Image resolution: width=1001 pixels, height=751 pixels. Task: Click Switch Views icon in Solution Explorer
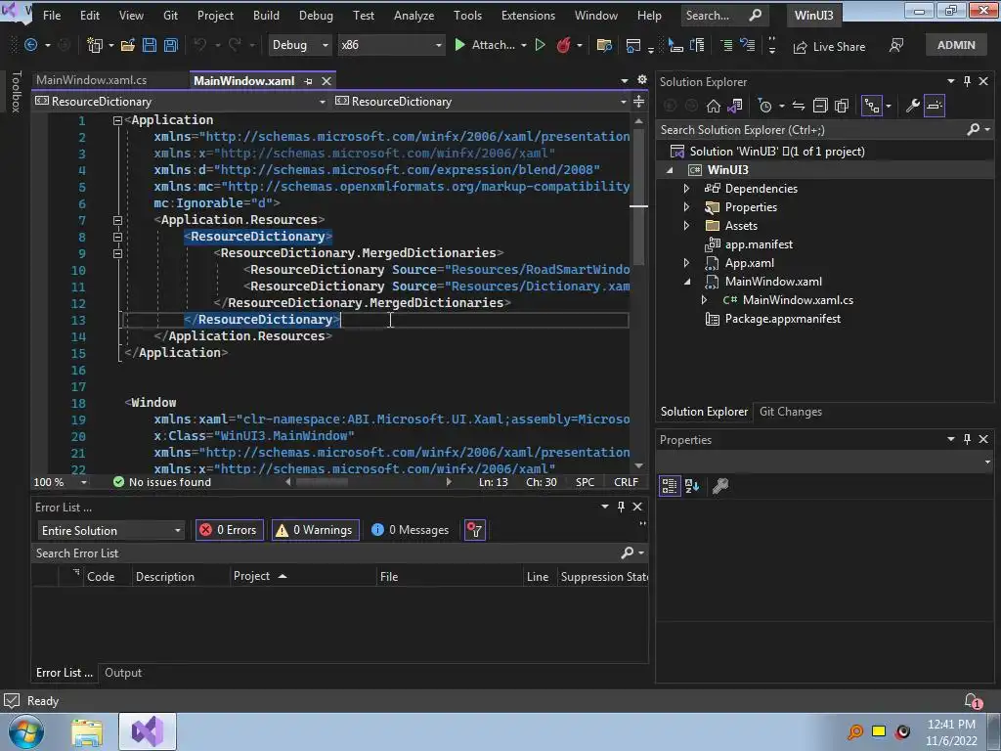[x=735, y=106]
